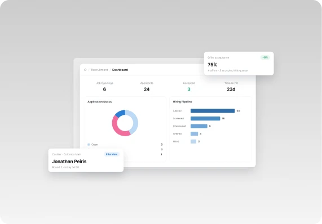Screen dimensions: 322x224
Task: Click the Job Openings count 6
Action: [x=104, y=89]
